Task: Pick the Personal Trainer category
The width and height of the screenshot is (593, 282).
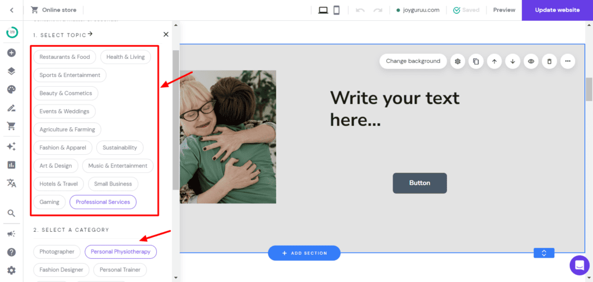Action: (x=120, y=269)
